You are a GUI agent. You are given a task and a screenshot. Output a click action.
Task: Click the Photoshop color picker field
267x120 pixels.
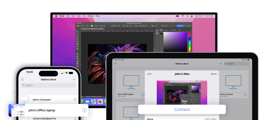pos(175,42)
